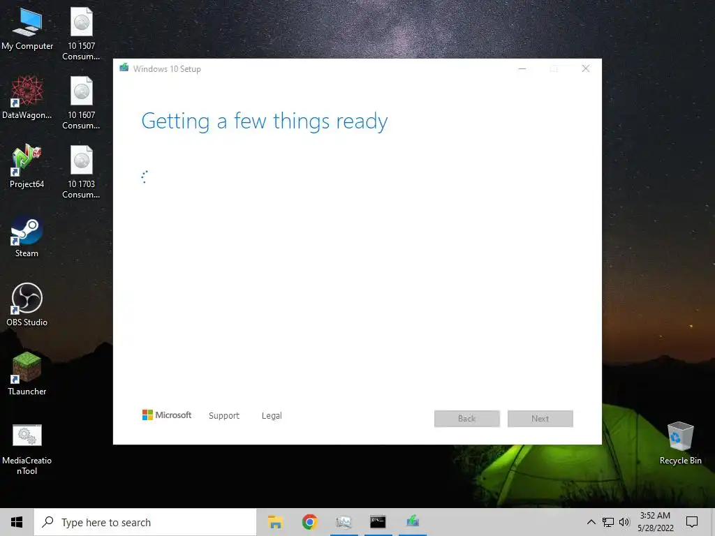Screen dimensions: 715x536
Task: Click the taskbar search box
Action: (x=145, y=522)
